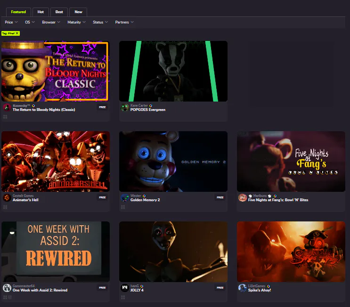Click Kazovsky's avatar icon
The width and height of the screenshot is (350, 307).
click(x=7, y=108)
